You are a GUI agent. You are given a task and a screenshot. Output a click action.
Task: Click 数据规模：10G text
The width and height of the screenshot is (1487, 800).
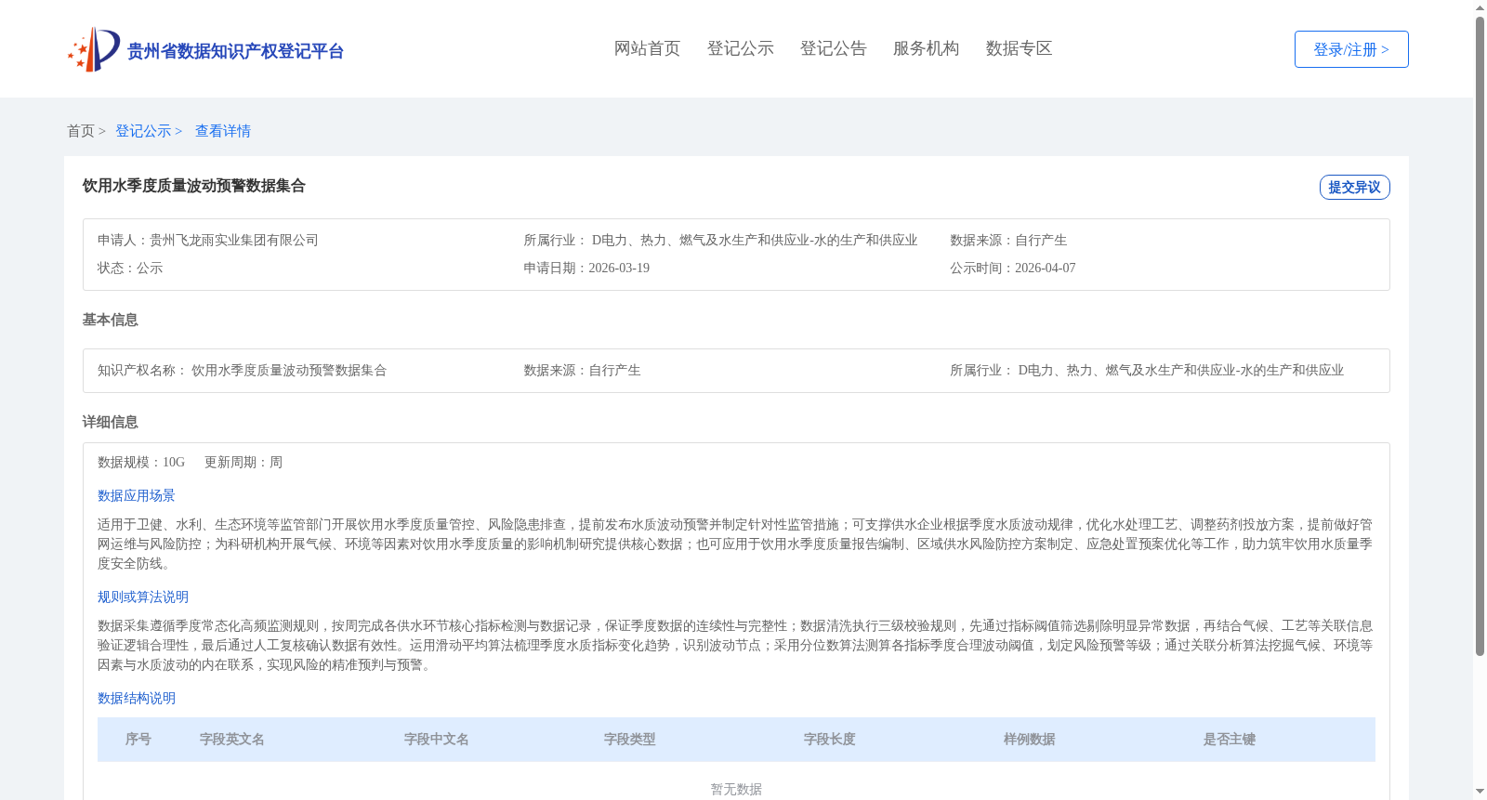141,462
